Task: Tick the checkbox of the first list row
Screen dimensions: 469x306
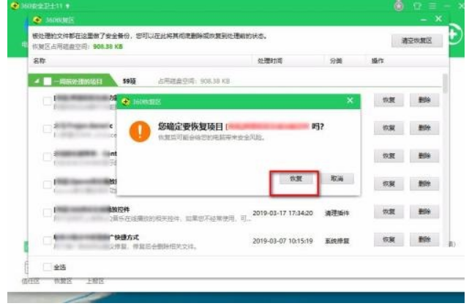Action: tap(48, 101)
